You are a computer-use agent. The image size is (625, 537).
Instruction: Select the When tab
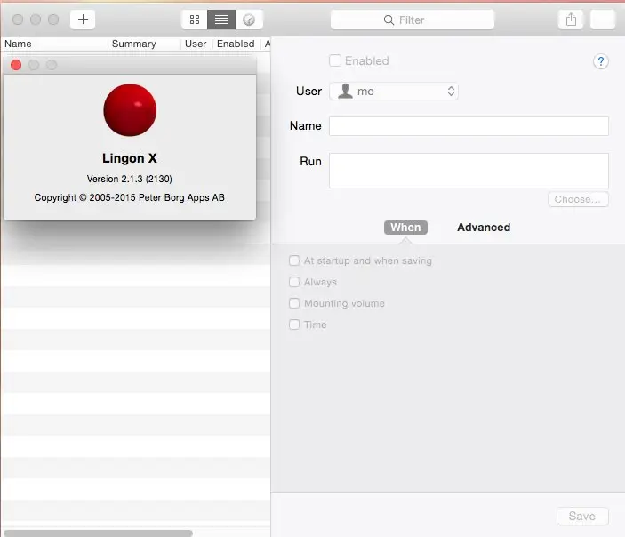[405, 228]
